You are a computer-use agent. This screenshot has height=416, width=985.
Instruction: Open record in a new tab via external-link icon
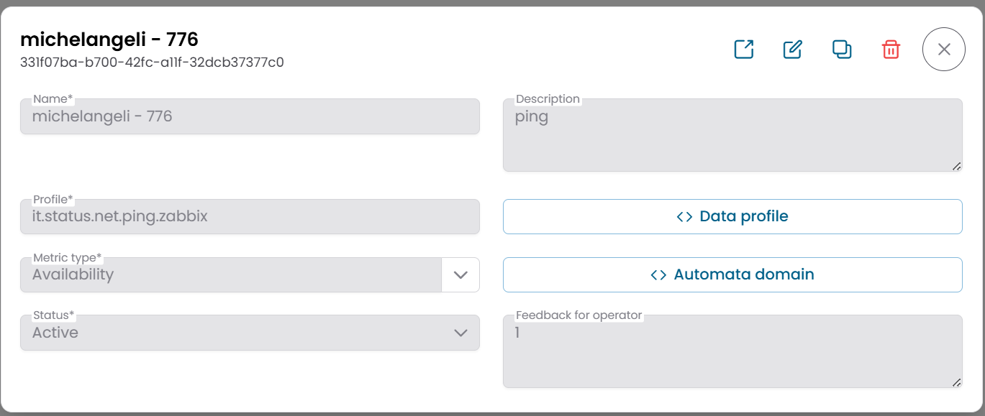point(744,49)
